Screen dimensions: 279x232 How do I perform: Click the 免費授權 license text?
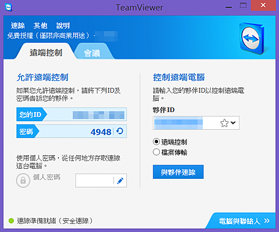tap(48, 36)
